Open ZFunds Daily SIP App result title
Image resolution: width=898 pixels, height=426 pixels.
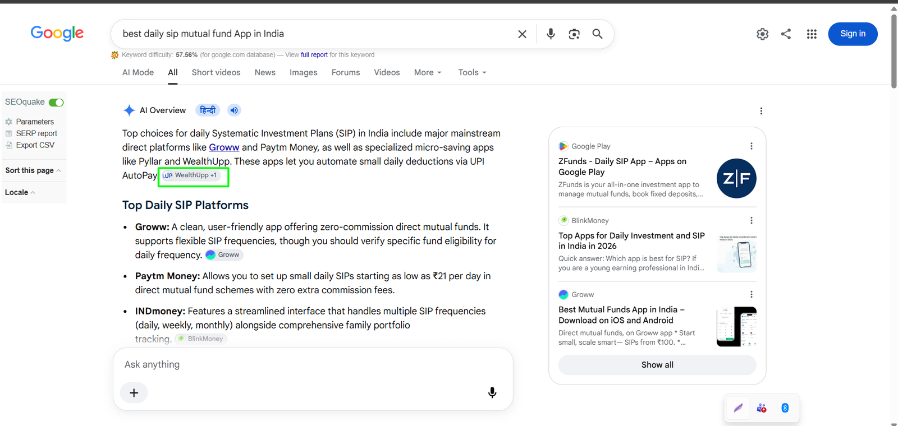622,167
